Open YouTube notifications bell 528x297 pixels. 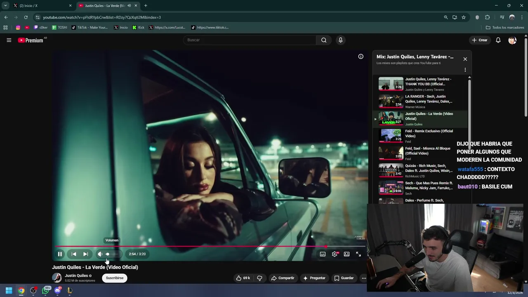point(498,40)
